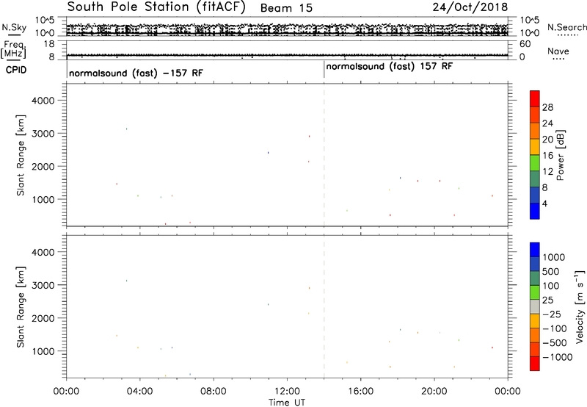587x407 pixels.
Task: Pick the teal Power segment between 8 and 12
Action: [535, 179]
